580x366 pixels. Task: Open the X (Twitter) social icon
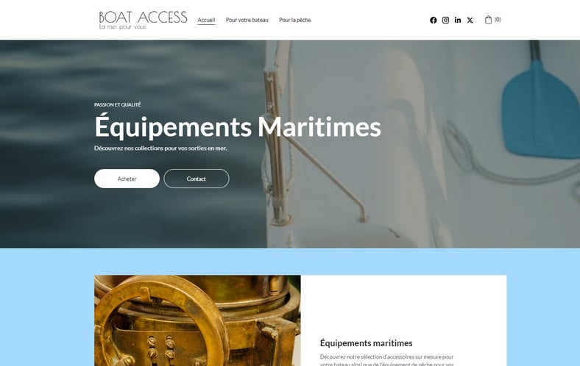click(470, 21)
